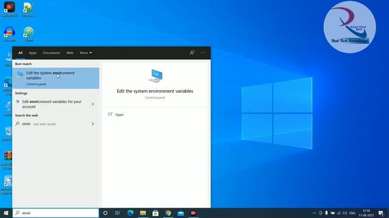Image resolution: width=389 pixels, height=218 pixels.
Task: Open the headphones desktop shortcut icon
Action: click(10, 34)
